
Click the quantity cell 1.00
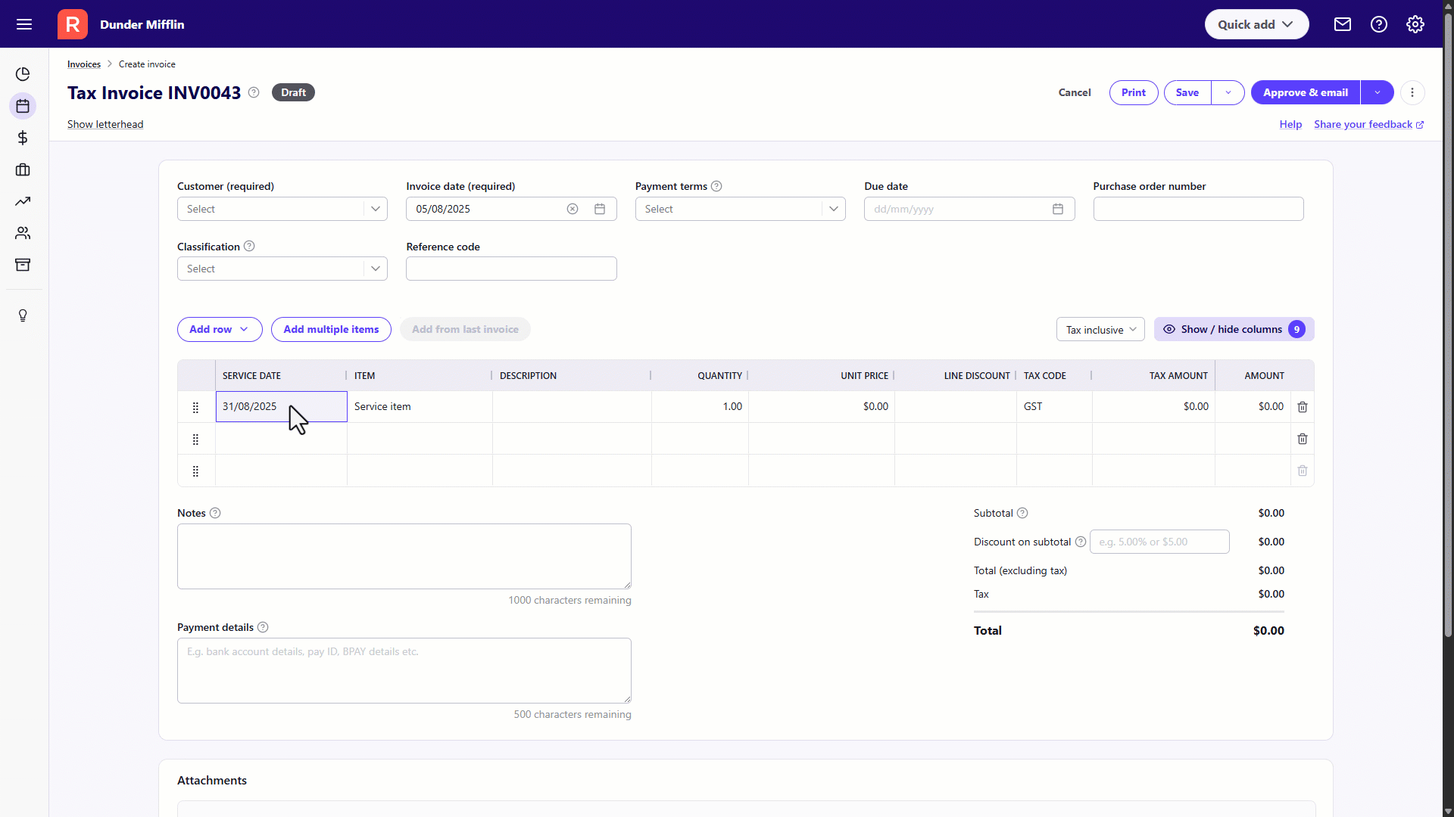(700, 406)
